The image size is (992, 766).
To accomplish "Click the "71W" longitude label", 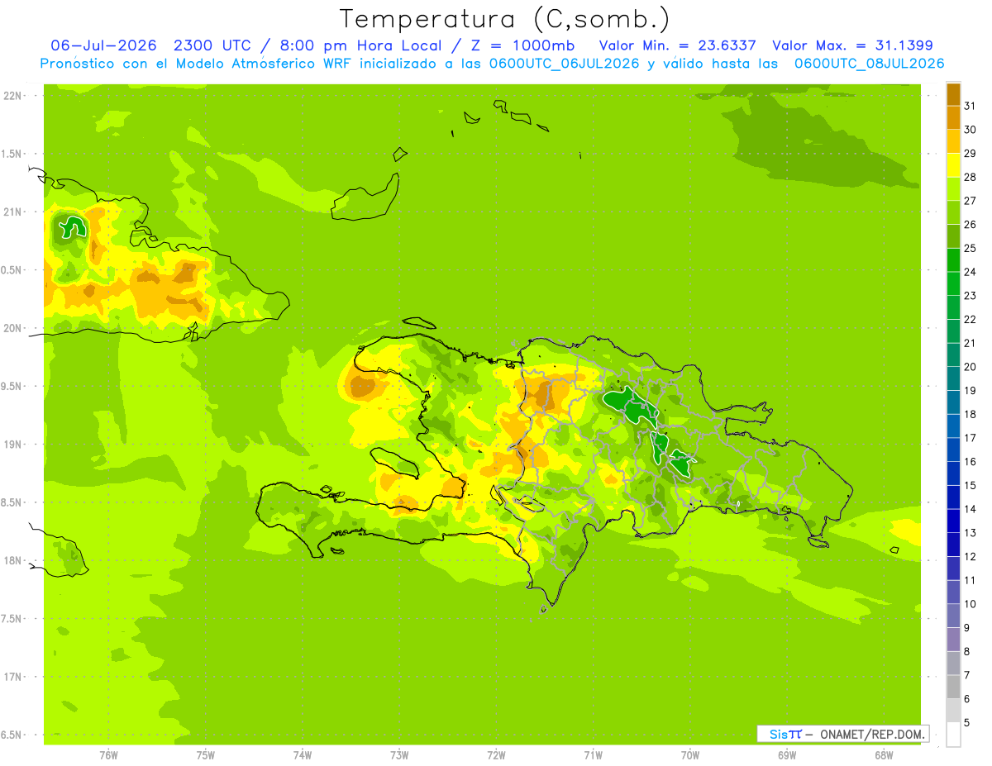I will [593, 755].
